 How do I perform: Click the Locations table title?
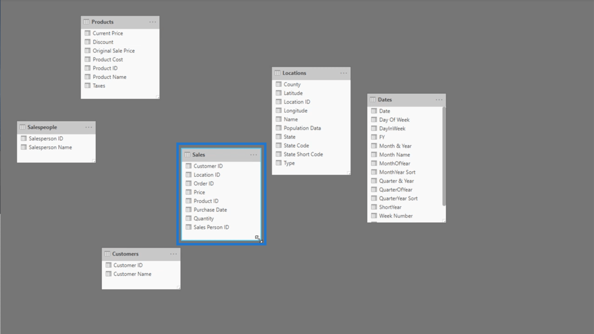pyautogui.click(x=294, y=73)
